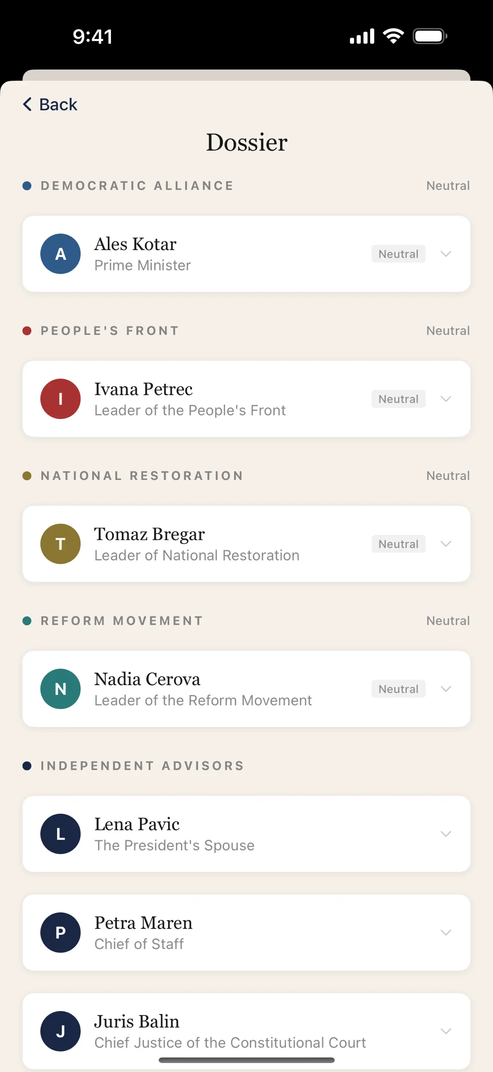Image resolution: width=493 pixels, height=1072 pixels.
Task: Expand the Tomaz Bregar card chevron
Action: (446, 544)
